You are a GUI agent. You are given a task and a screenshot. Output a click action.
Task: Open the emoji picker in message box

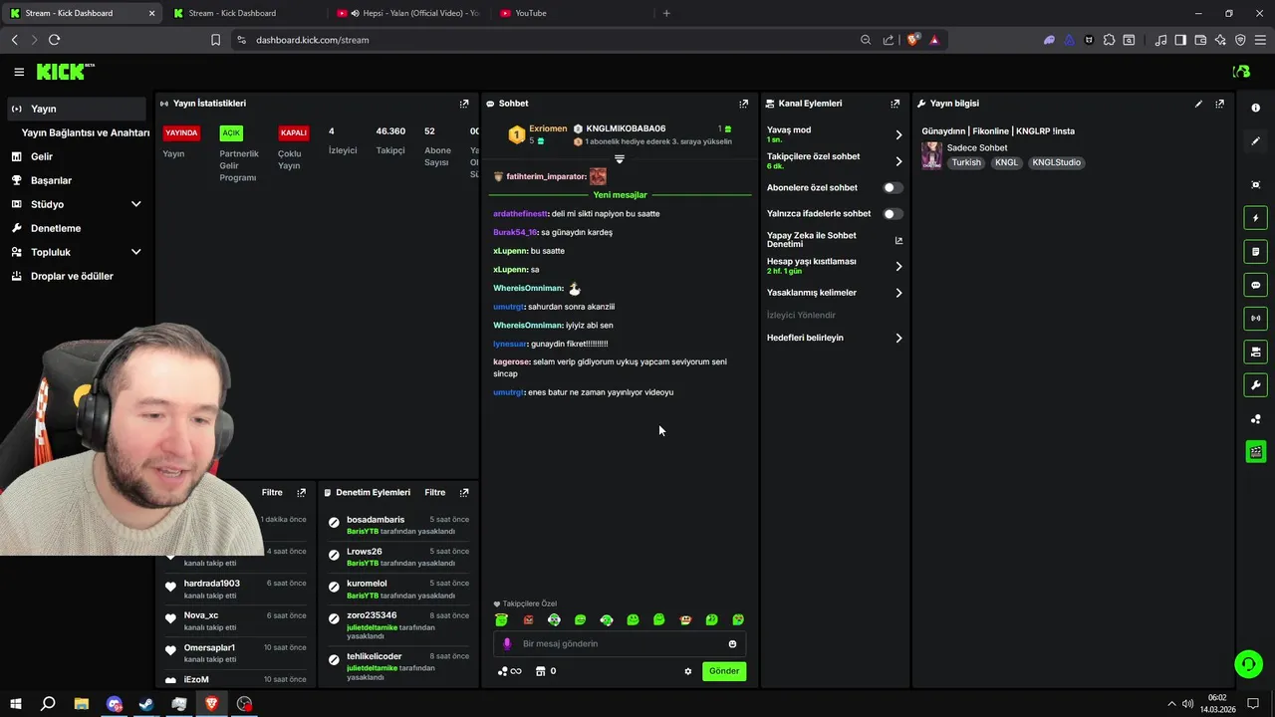tap(732, 644)
